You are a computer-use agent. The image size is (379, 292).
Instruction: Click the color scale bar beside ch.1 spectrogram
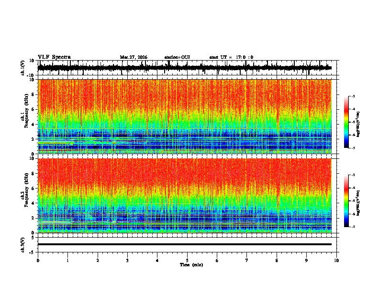point(346,122)
